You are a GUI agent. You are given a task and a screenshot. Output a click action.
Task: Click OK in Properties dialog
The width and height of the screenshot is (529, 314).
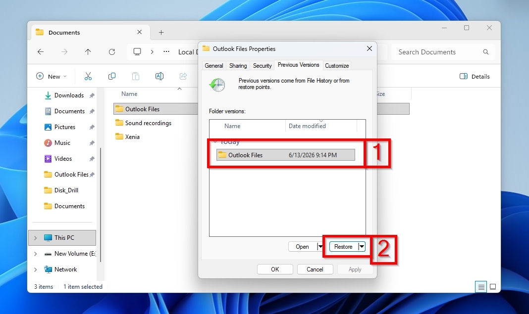[275, 269]
